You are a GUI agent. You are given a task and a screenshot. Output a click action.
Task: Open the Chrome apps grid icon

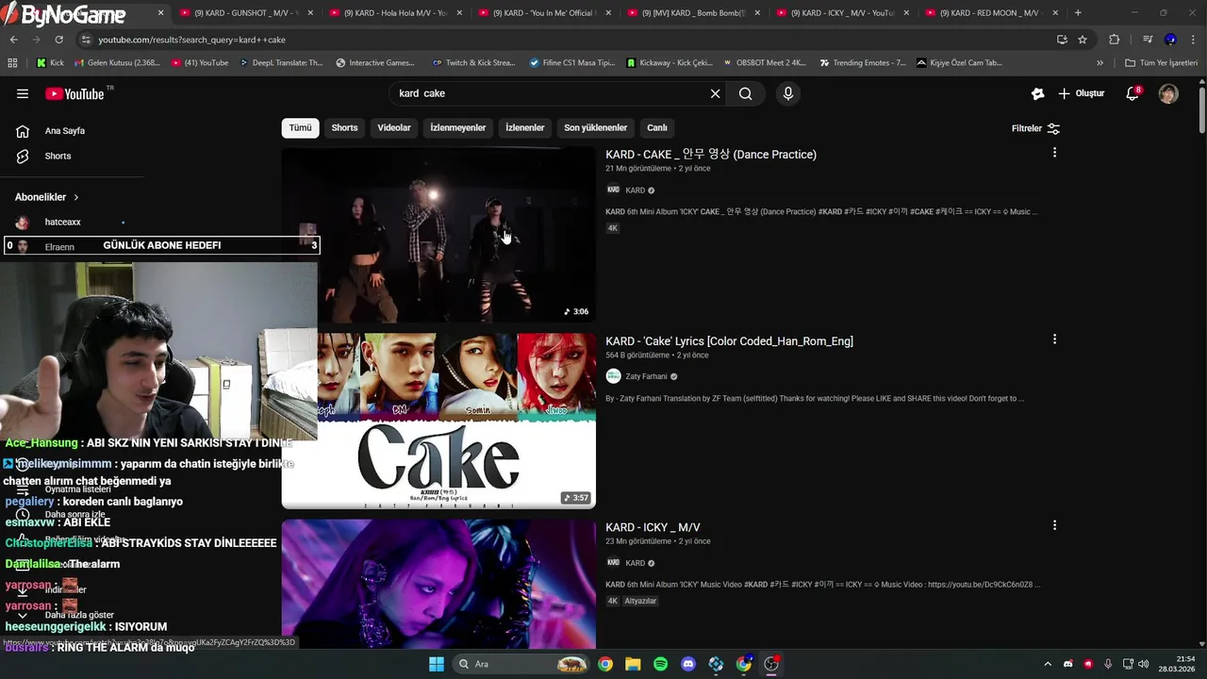12,62
